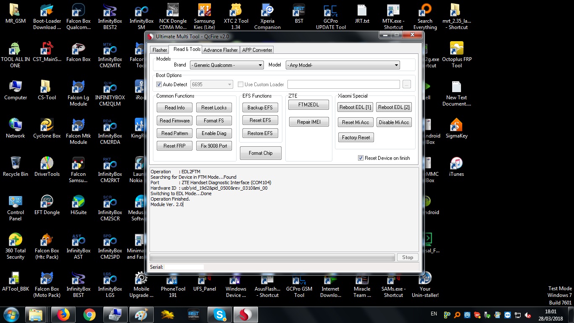This screenshot has height=323, width=574.
Task: Toggle Reset Device on finish checkbox
Action: [x=361, y=158]
